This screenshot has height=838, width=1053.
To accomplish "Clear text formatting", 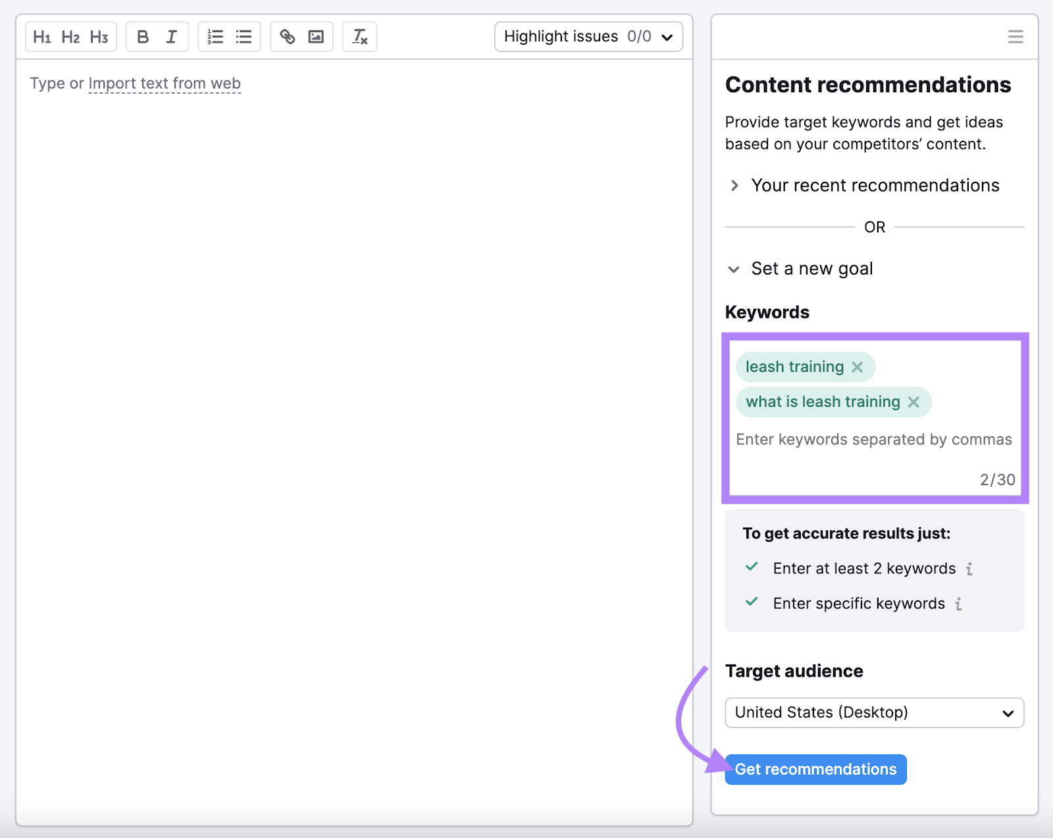I will (360, 37).
